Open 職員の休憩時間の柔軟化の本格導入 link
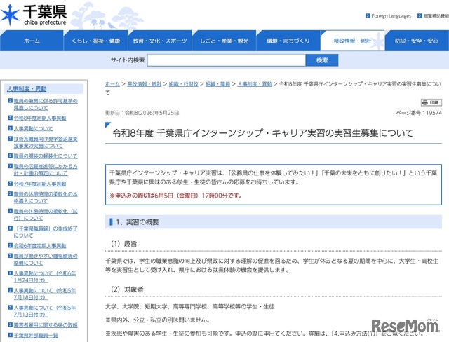This screenshot has width=449, height=342. pyautogui.click(x=46, y=198)
